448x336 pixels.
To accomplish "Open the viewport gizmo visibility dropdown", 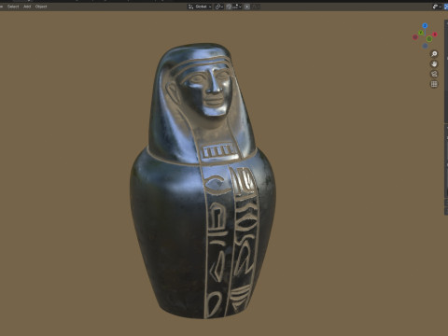I will click(x=437, y=7).
